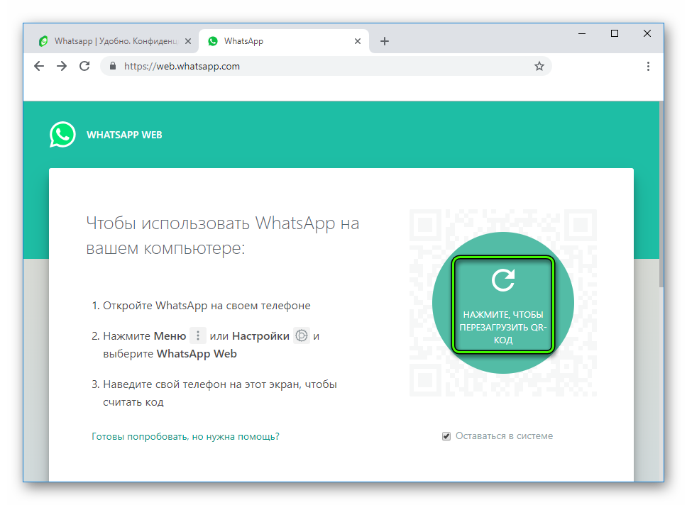
Task: Click favicon of the first Whatsapp tab
Action: coord(43,41)
